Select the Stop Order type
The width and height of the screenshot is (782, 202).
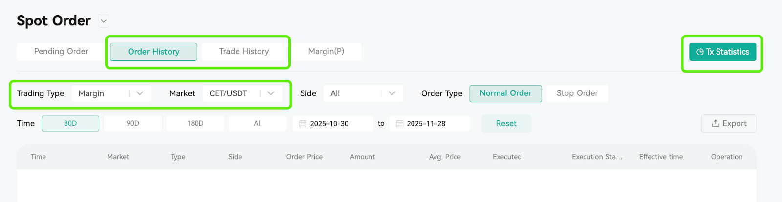577,93
